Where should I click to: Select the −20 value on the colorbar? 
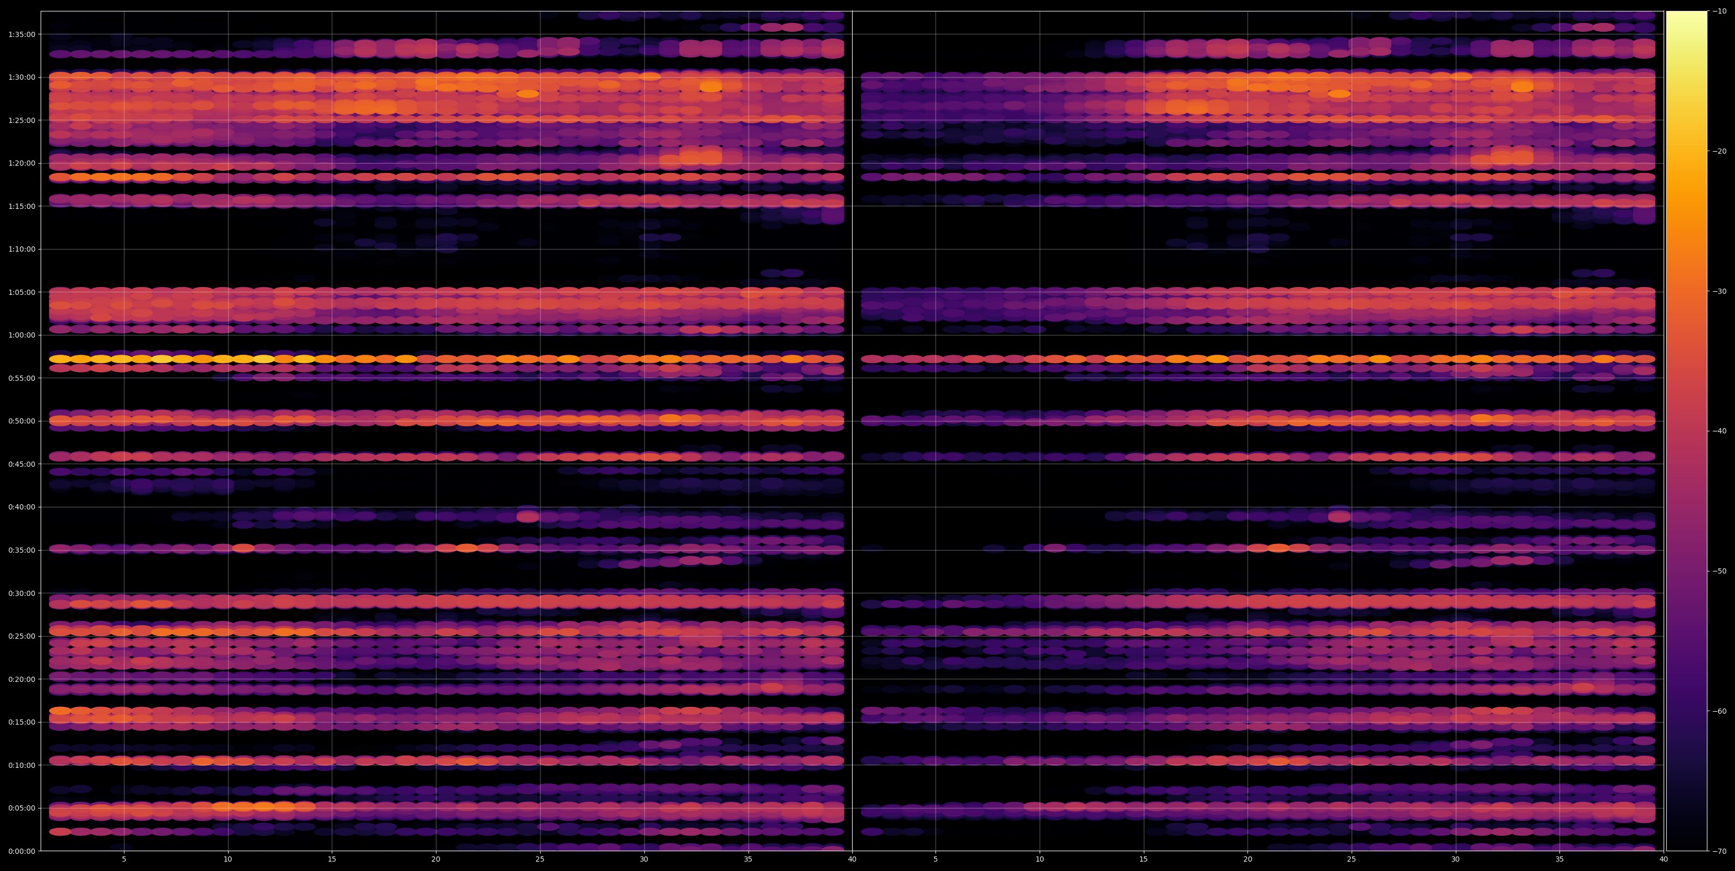[x=1719, y=151]
